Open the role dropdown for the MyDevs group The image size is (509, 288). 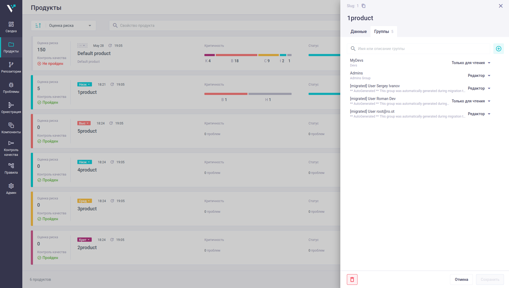tap(471, 63)
